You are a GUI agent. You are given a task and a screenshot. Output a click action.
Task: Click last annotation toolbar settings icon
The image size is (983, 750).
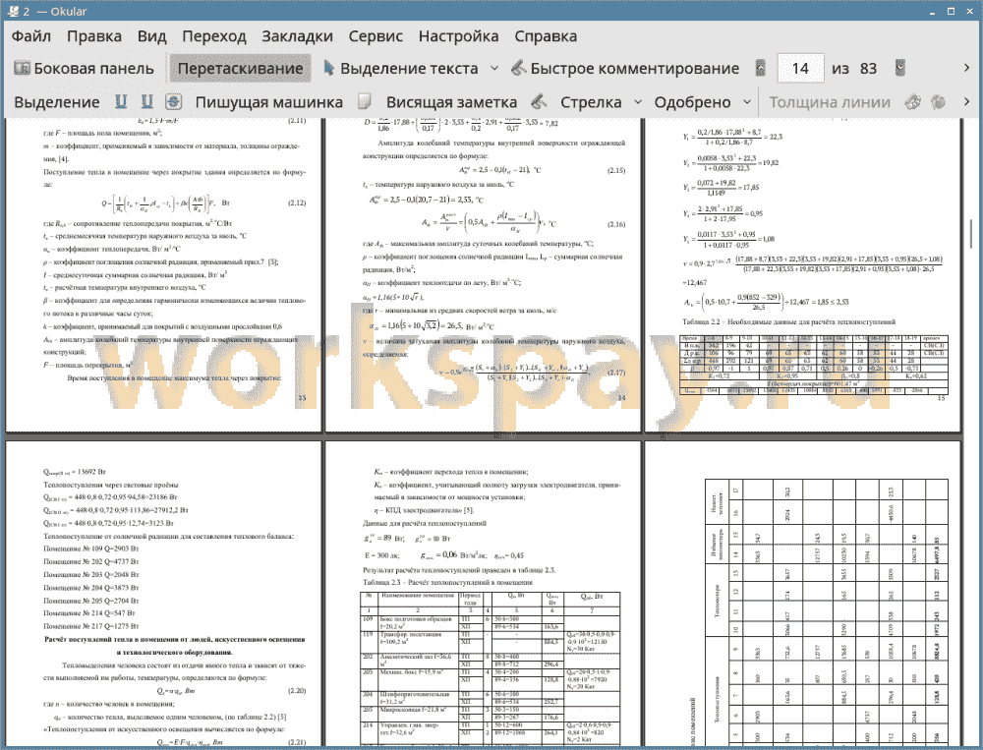point(939,101)
